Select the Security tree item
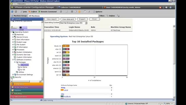This screenshot has width=186, height=105. (18, 77)
